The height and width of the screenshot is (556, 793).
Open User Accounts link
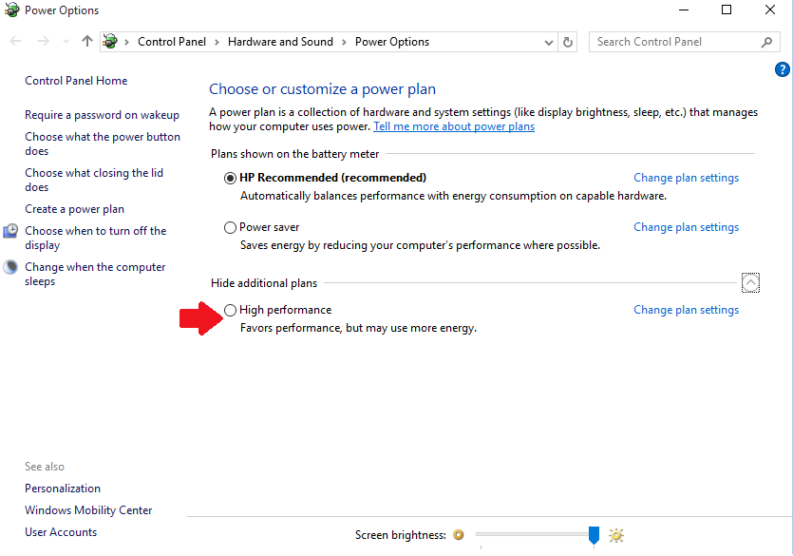(61, 531)
